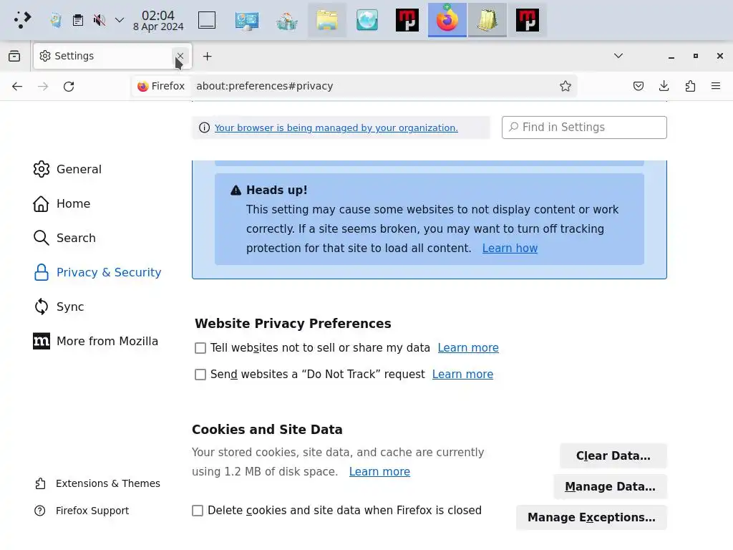Expand the system tray hidden icons arrow
Screen dimensions: 733x550
[x=120, y=20]
